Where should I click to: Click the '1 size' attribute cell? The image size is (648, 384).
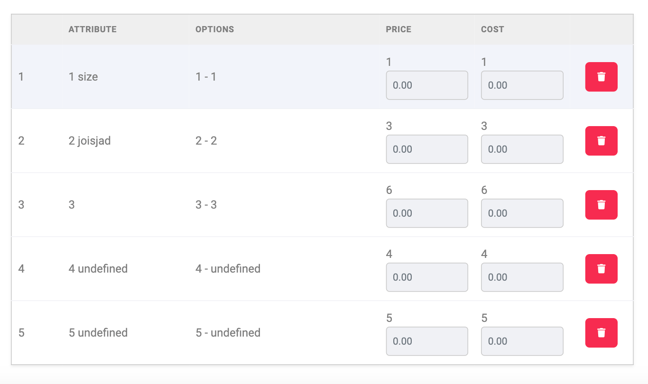click(x=83, y=77)
